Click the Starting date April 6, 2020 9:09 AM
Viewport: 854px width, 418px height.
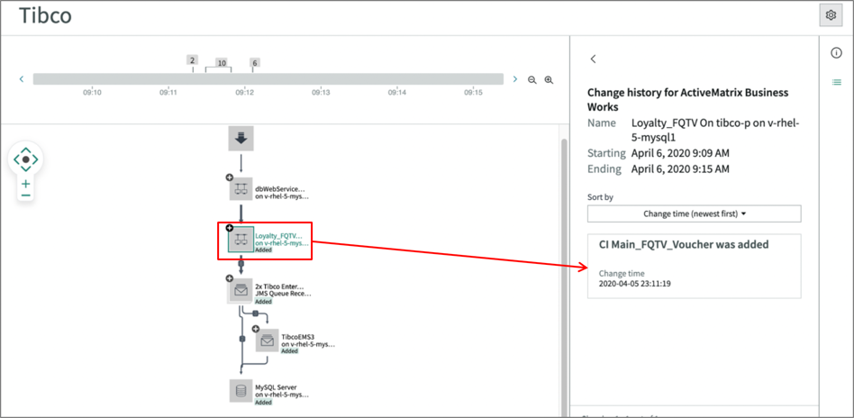tap(680, 152)
